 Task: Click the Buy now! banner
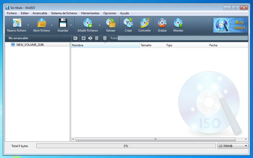point(230,25)
